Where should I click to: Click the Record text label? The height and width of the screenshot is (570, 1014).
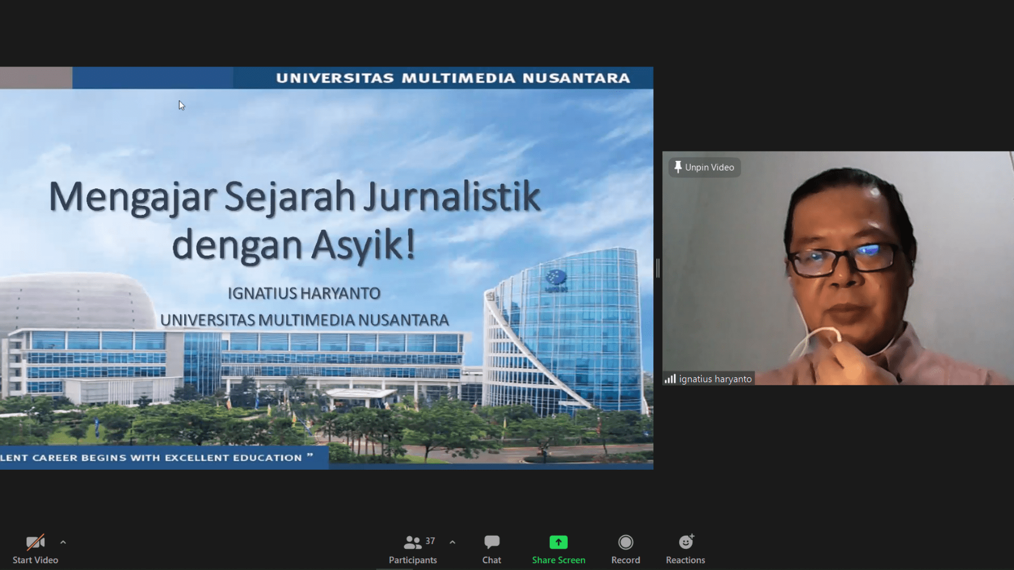625,560
